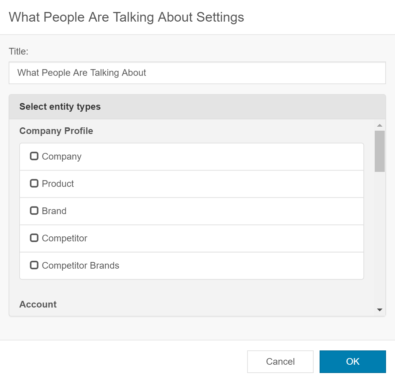This screenshot has width=395, height=381.
Task: Click the Title input field
Action: (x=197, y=73)
